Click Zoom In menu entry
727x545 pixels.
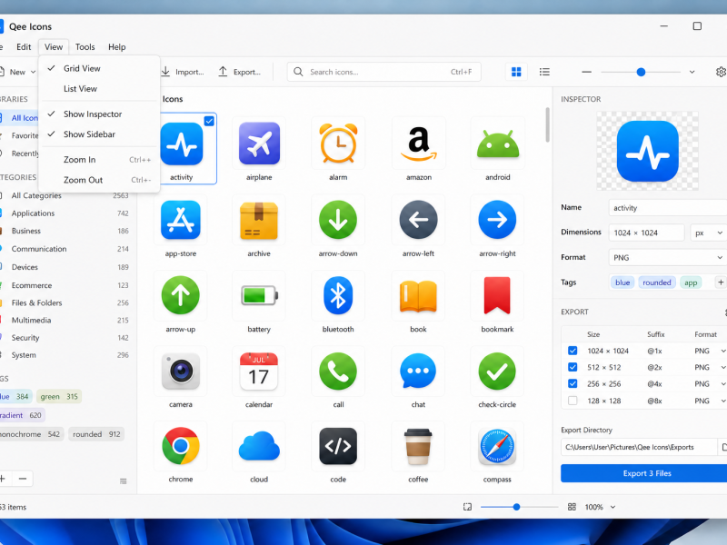tap(99, 160)
